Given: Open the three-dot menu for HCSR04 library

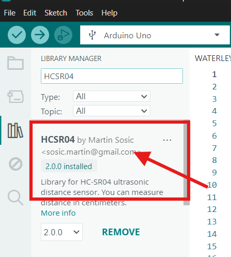Looking at the screenshot, I should (x=167, y=140).
